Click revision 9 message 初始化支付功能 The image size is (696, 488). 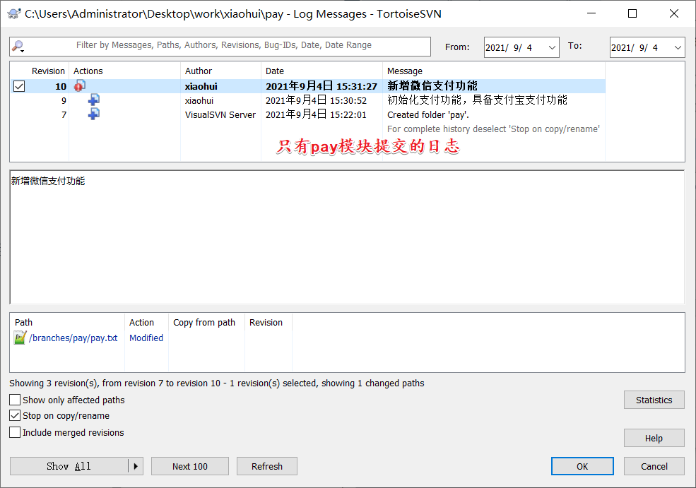point(477,100)
